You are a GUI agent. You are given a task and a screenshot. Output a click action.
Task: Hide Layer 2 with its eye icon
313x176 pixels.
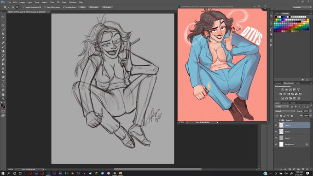point(276,131)
